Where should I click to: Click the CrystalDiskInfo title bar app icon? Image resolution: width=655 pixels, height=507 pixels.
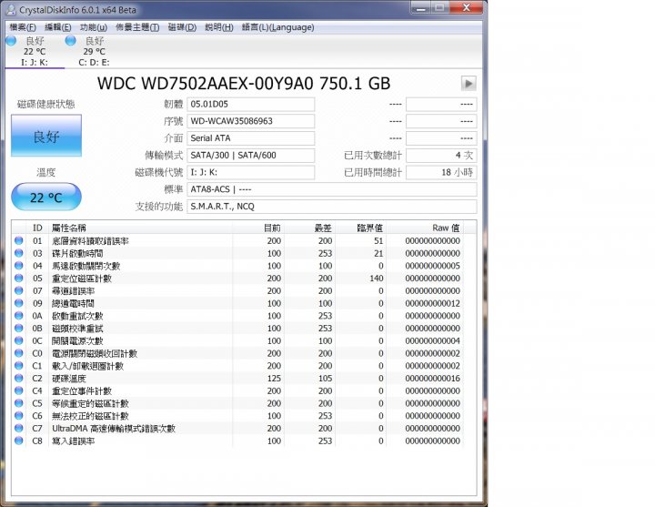[11, 9]
